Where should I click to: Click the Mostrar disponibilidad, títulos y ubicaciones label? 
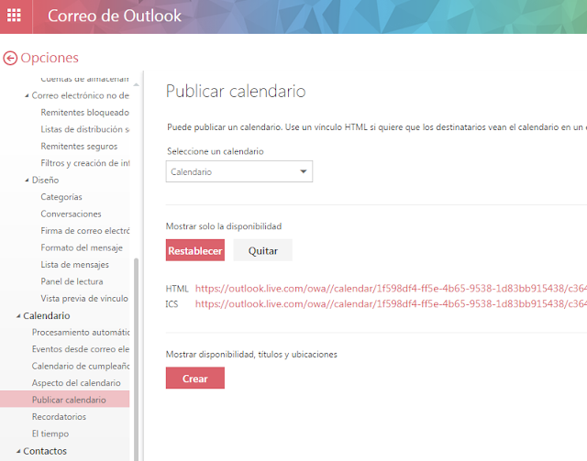click(x=251, y=355)
